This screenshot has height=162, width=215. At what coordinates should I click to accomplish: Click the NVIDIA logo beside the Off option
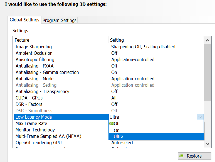tap(111, 124)
